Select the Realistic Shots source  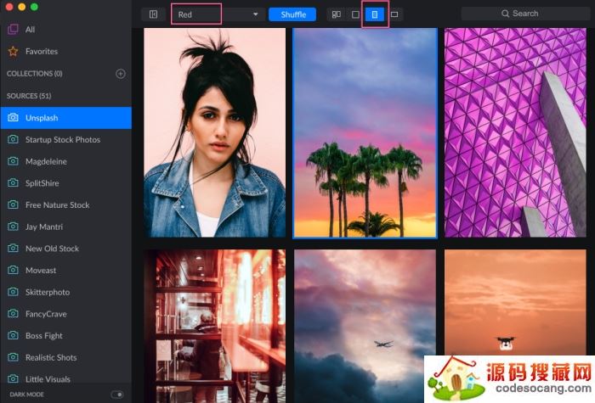point(65,357)
